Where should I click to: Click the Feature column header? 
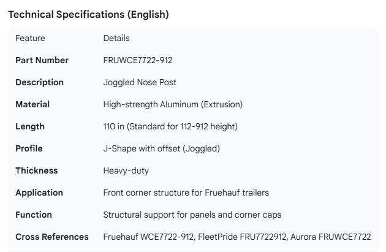[30, 38]
